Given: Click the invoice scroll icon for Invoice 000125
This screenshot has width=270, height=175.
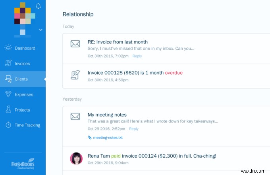Looking at the screenshot, I should tap(75, 75).
